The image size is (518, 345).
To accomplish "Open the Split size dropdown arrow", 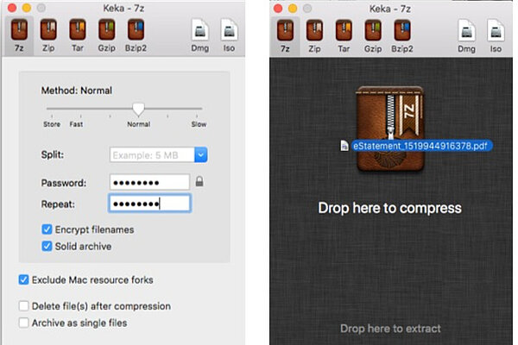I will (x=201, y=154).
